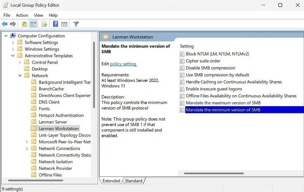
Task: Collapse the Computer Configuration node
Action: click(6, 36)
